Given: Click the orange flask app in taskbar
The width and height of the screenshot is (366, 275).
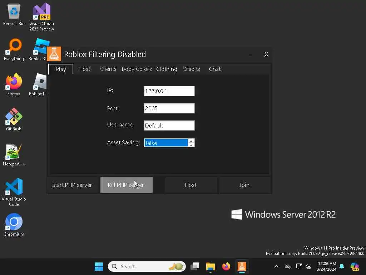Looking at the screenshot, I should (242, 266).
